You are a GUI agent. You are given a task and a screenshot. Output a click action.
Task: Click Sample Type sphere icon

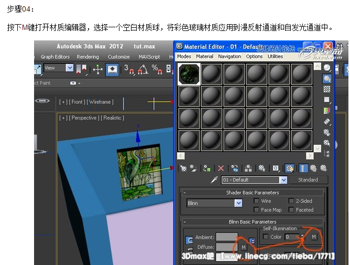pyautogui.click(x=327, y=68)
